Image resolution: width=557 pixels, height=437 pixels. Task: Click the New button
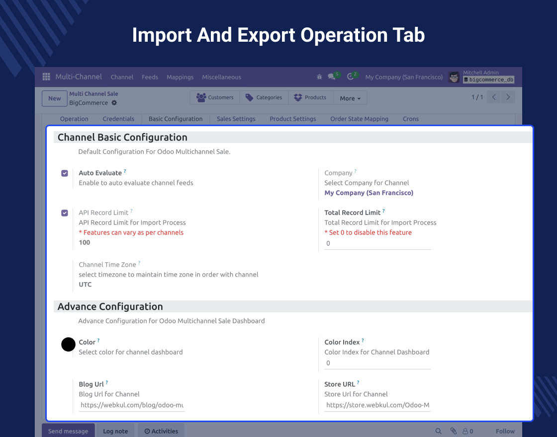(x=55, y=98)
